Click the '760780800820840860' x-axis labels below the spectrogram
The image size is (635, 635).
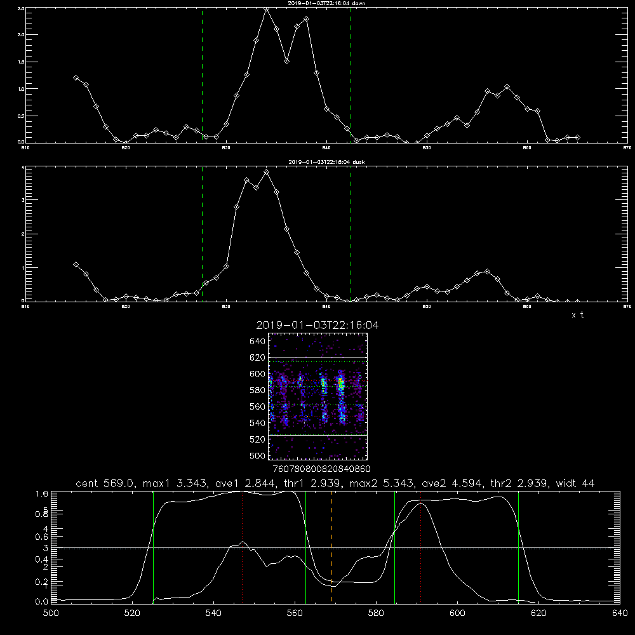321,469
